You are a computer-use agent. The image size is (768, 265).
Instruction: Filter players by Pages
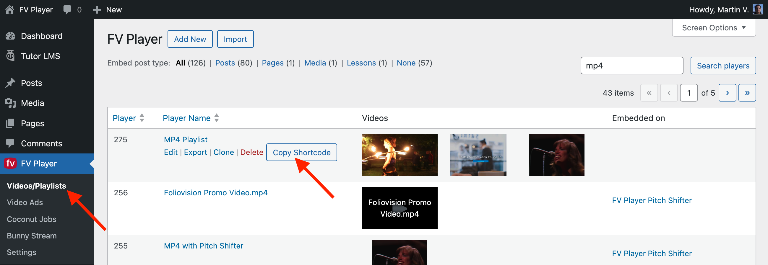click(272, 63)
